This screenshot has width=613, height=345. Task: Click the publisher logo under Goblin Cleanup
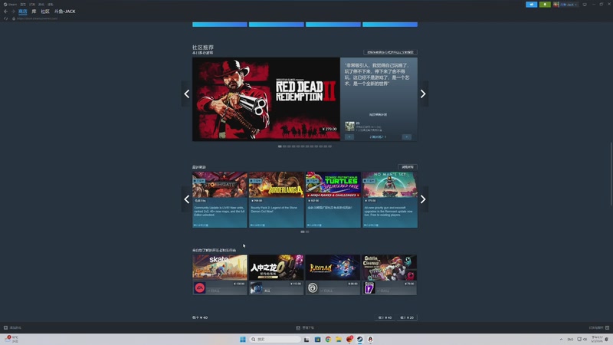click(x=369, y=288)
